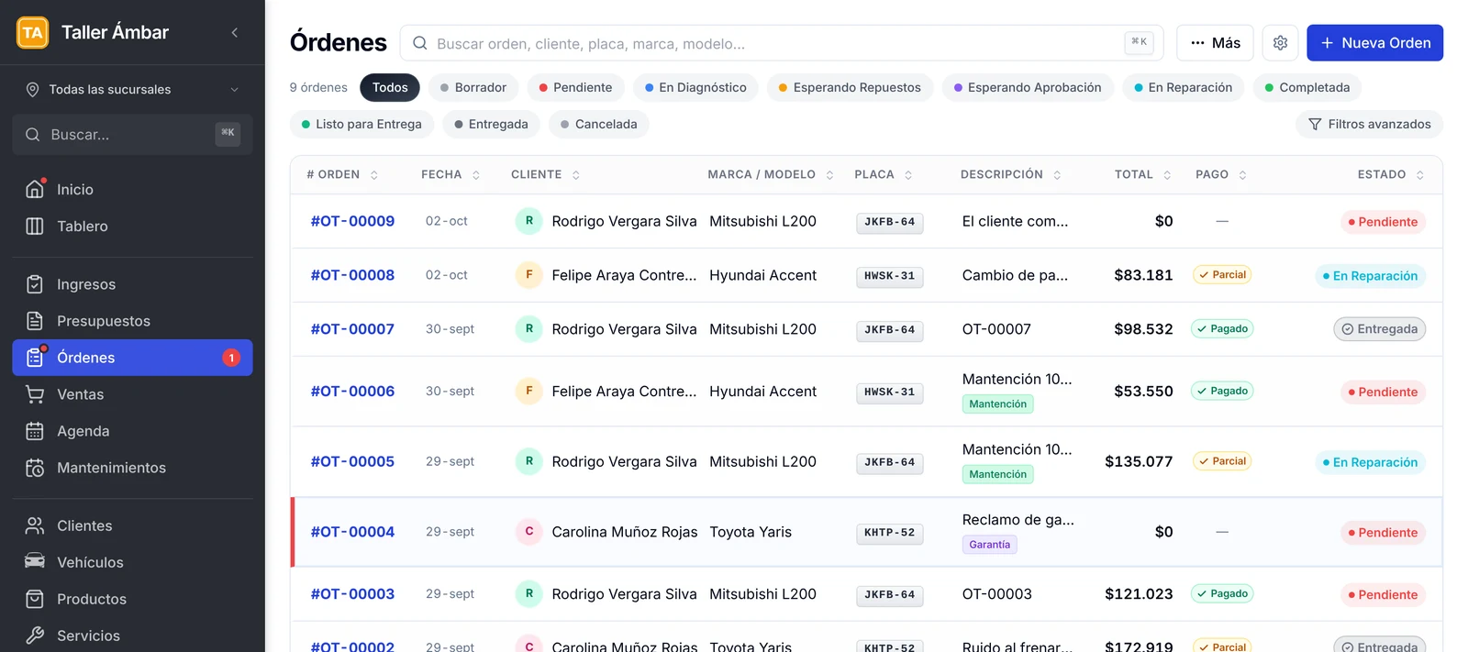This screenshot has width=1468, height=652.
Task: Click the Vehículos car icon
Action: coord(35,562)
